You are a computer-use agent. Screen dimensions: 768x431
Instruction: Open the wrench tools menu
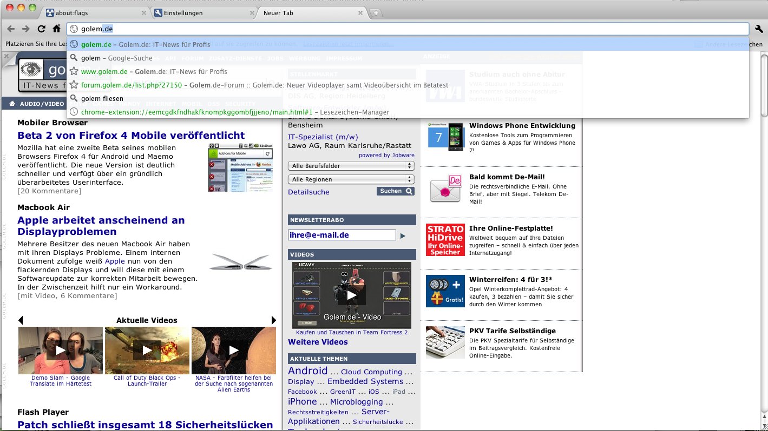(x=759, y=29)
